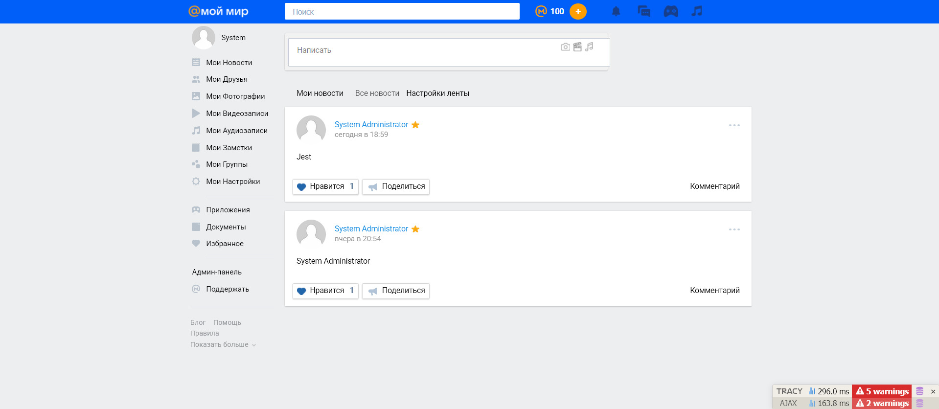Screen dimensions: 939x409
Task: Open Мои Фотографии in the sidebar
Action: tap(235, 96)
